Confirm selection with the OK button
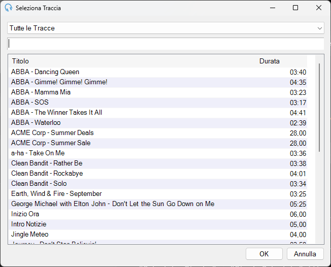331x267 pixels. (264, 254)
